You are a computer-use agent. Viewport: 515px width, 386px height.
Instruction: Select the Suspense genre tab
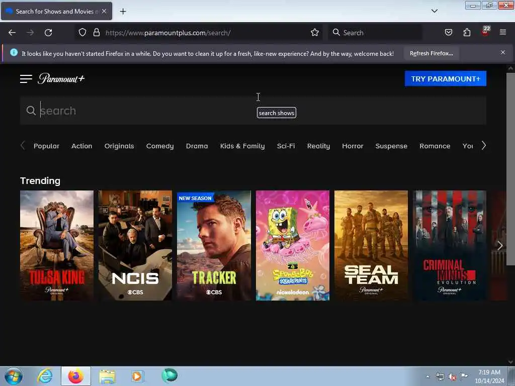point(391,146)
